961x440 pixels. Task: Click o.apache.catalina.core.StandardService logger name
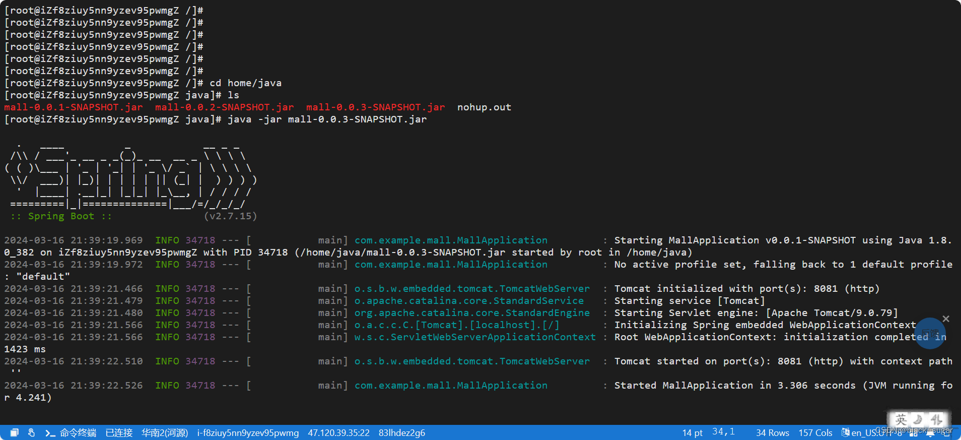(469, 301)
